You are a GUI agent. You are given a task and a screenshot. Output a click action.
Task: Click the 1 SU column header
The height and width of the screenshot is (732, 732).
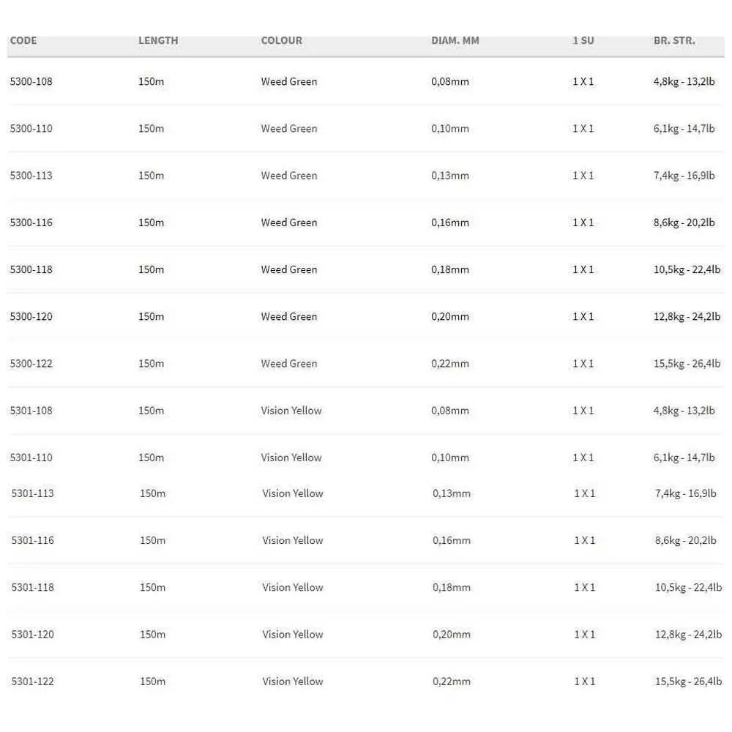tap(583, 41)
